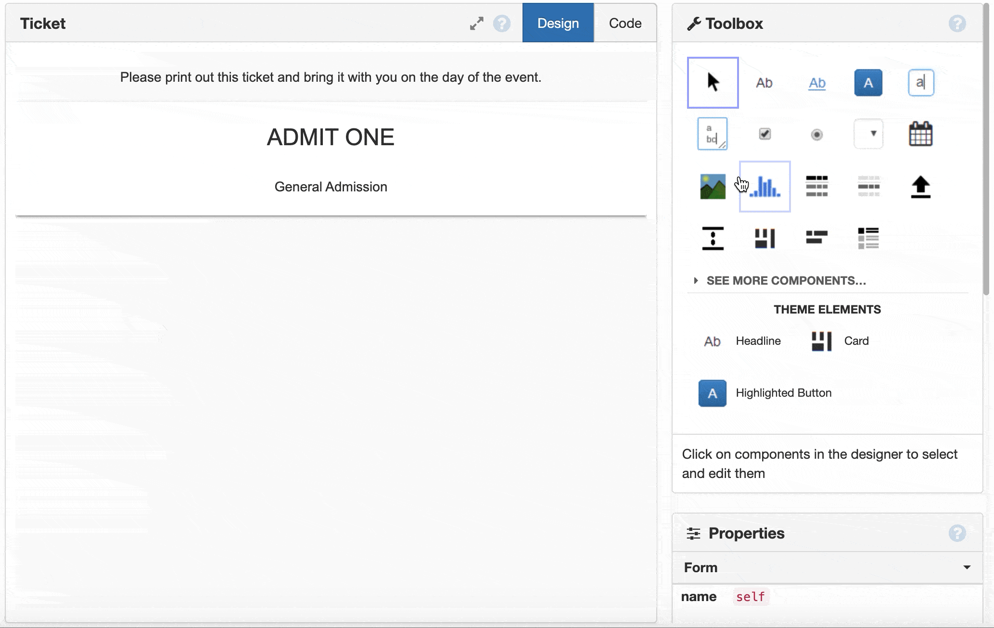The width and height of the screenshot is (994, 628).
Task: Switch to the Code tab
Action: tap(624, 23)
